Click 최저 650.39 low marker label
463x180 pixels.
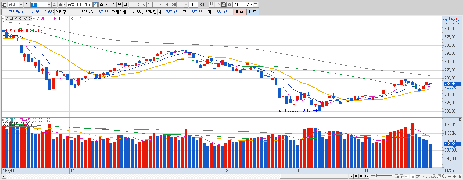click(295, 110)
